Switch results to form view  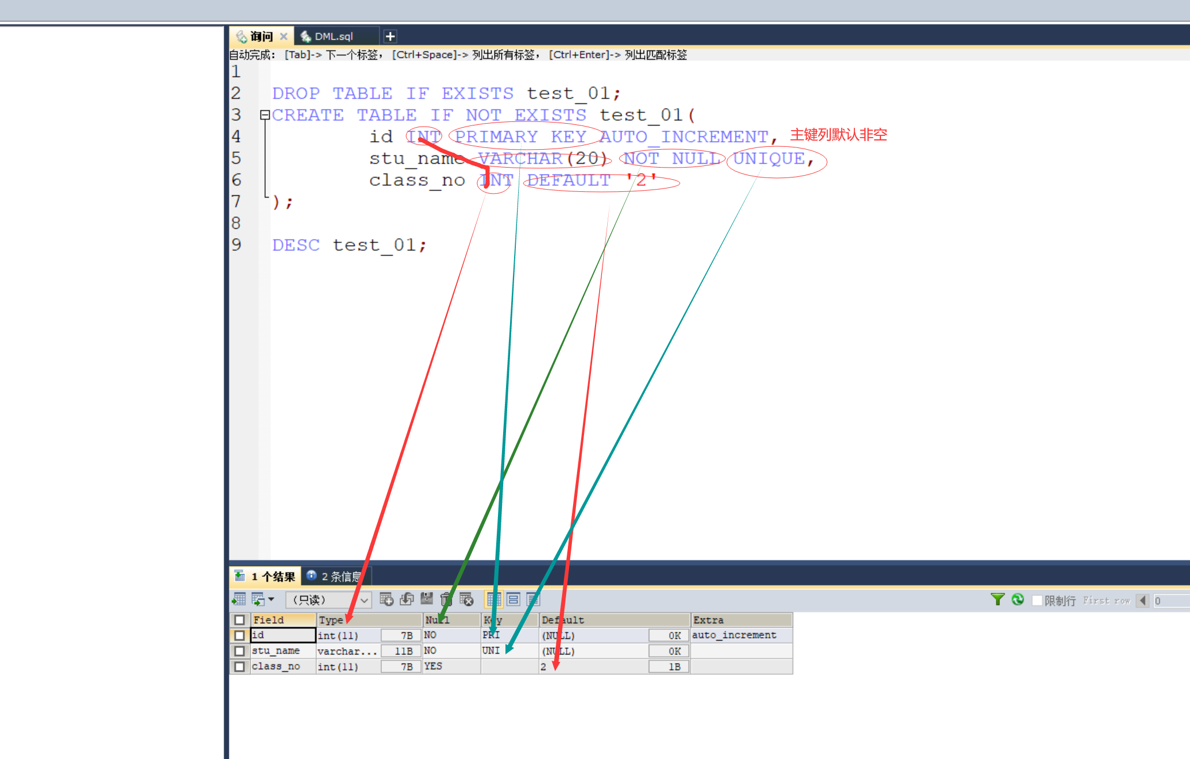[x=513, y=599]
